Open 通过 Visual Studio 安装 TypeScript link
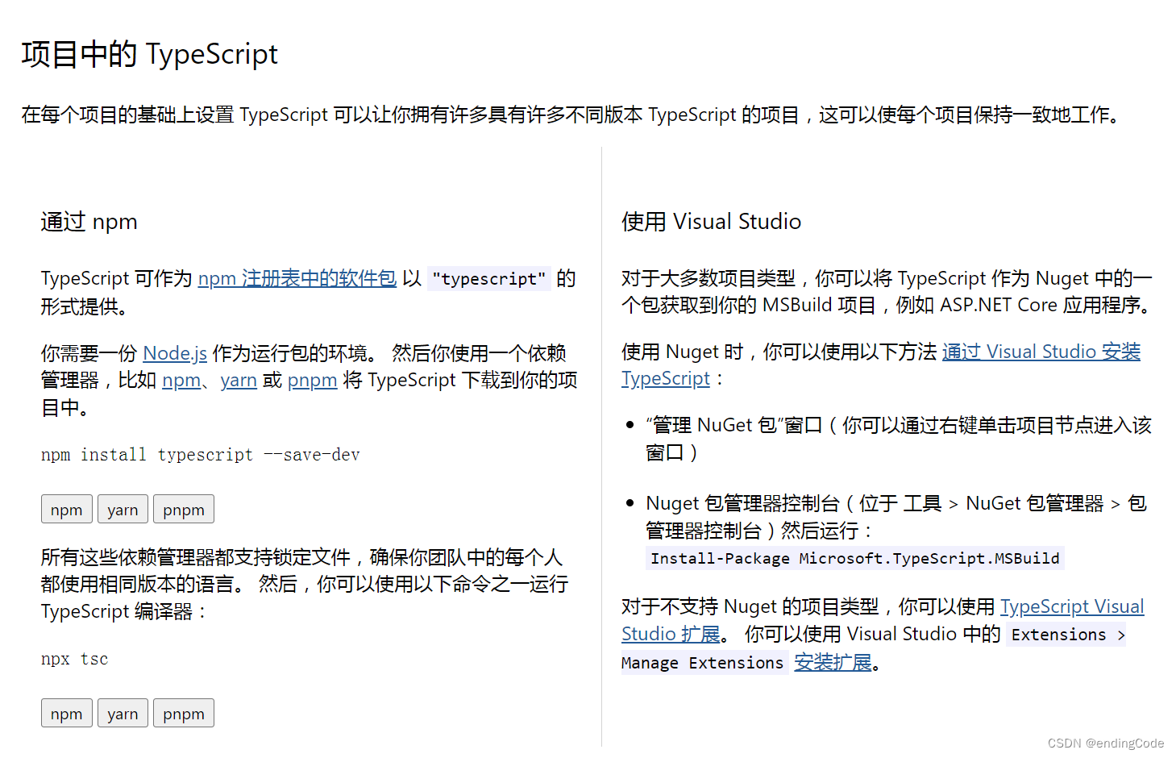1176x758 pixels. tap(1041, 352)
